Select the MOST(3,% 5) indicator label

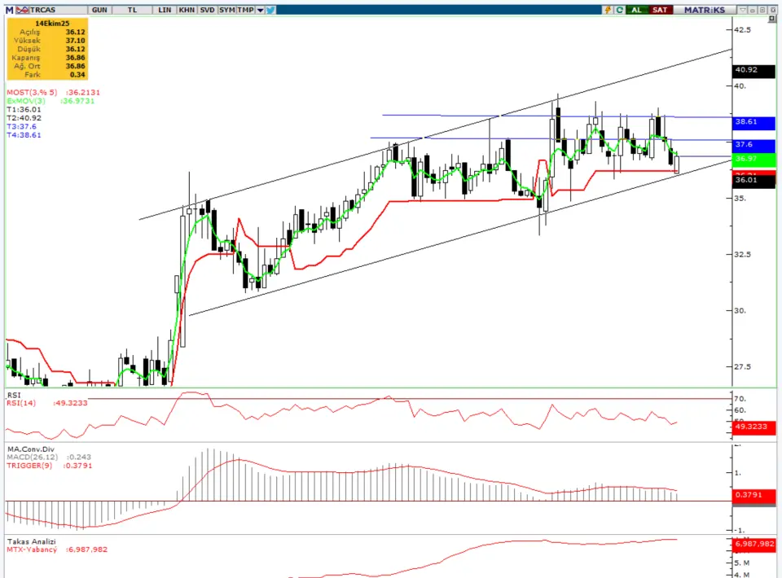[x=29, y=92]
